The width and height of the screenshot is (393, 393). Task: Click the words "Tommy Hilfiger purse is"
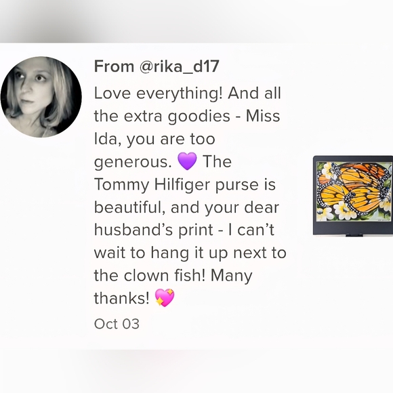click(185, 185)
